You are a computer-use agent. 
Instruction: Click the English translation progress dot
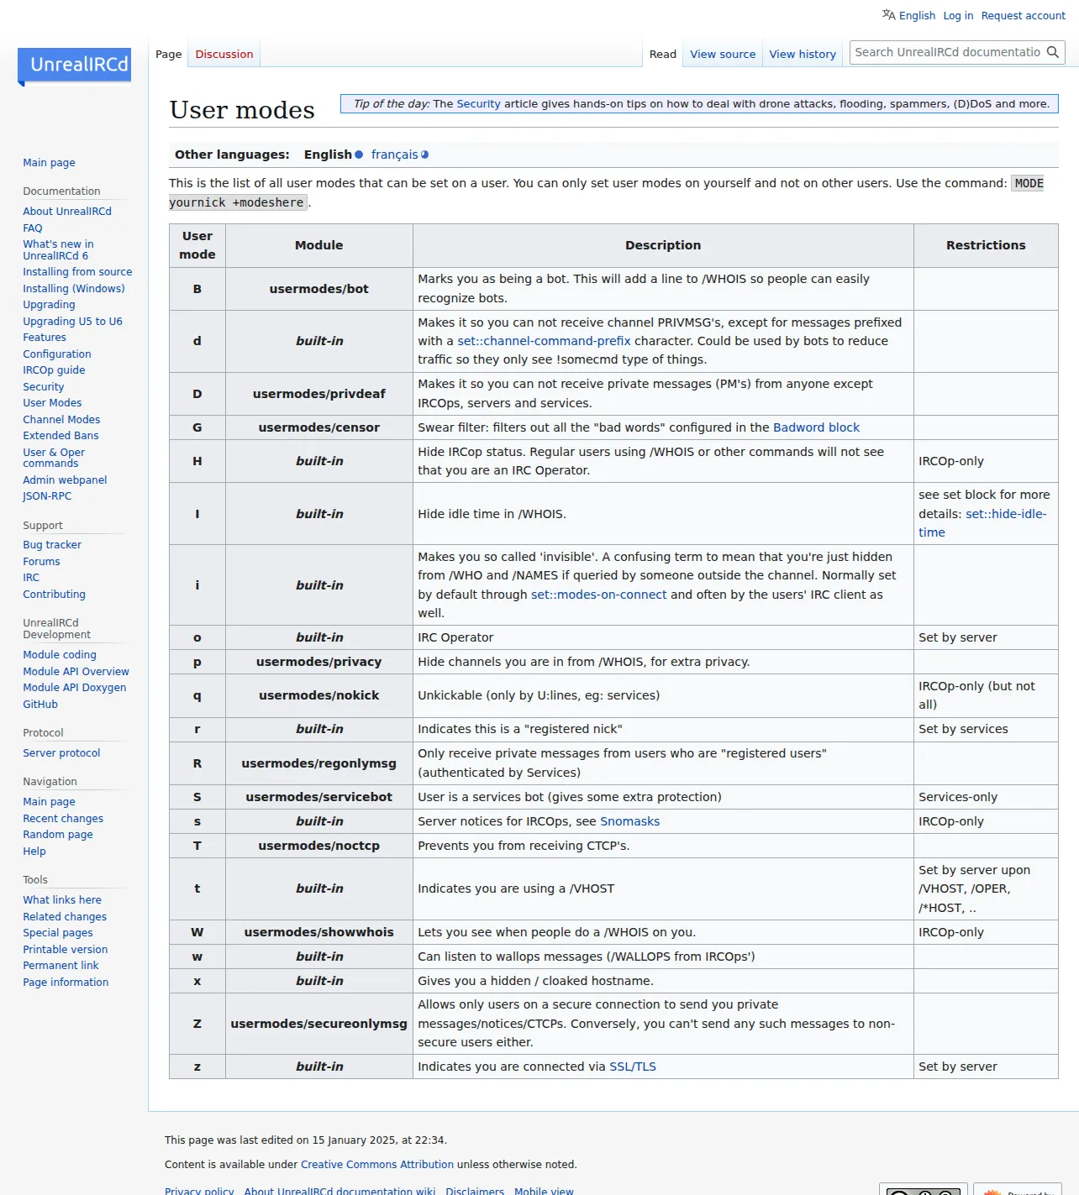coord(359,155)
